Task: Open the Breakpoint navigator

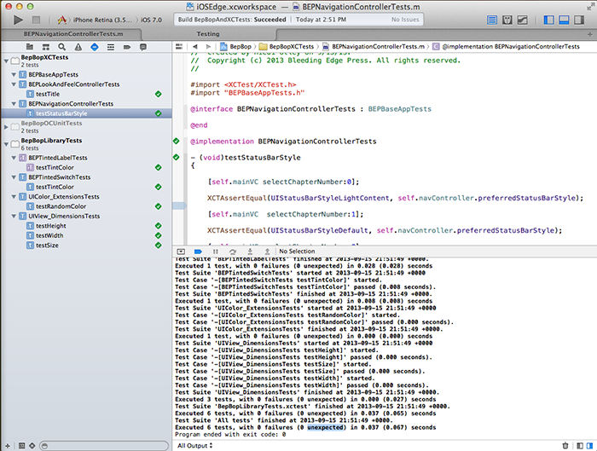Action: point(127,47)
